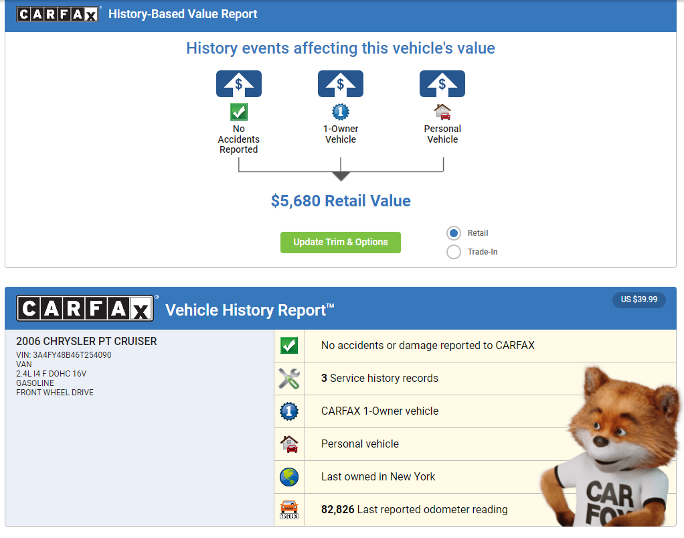This screenshot has width=684, height=538.
Task: Click the blue 1-Owner badge icon at top
Action: coord(341,112)
